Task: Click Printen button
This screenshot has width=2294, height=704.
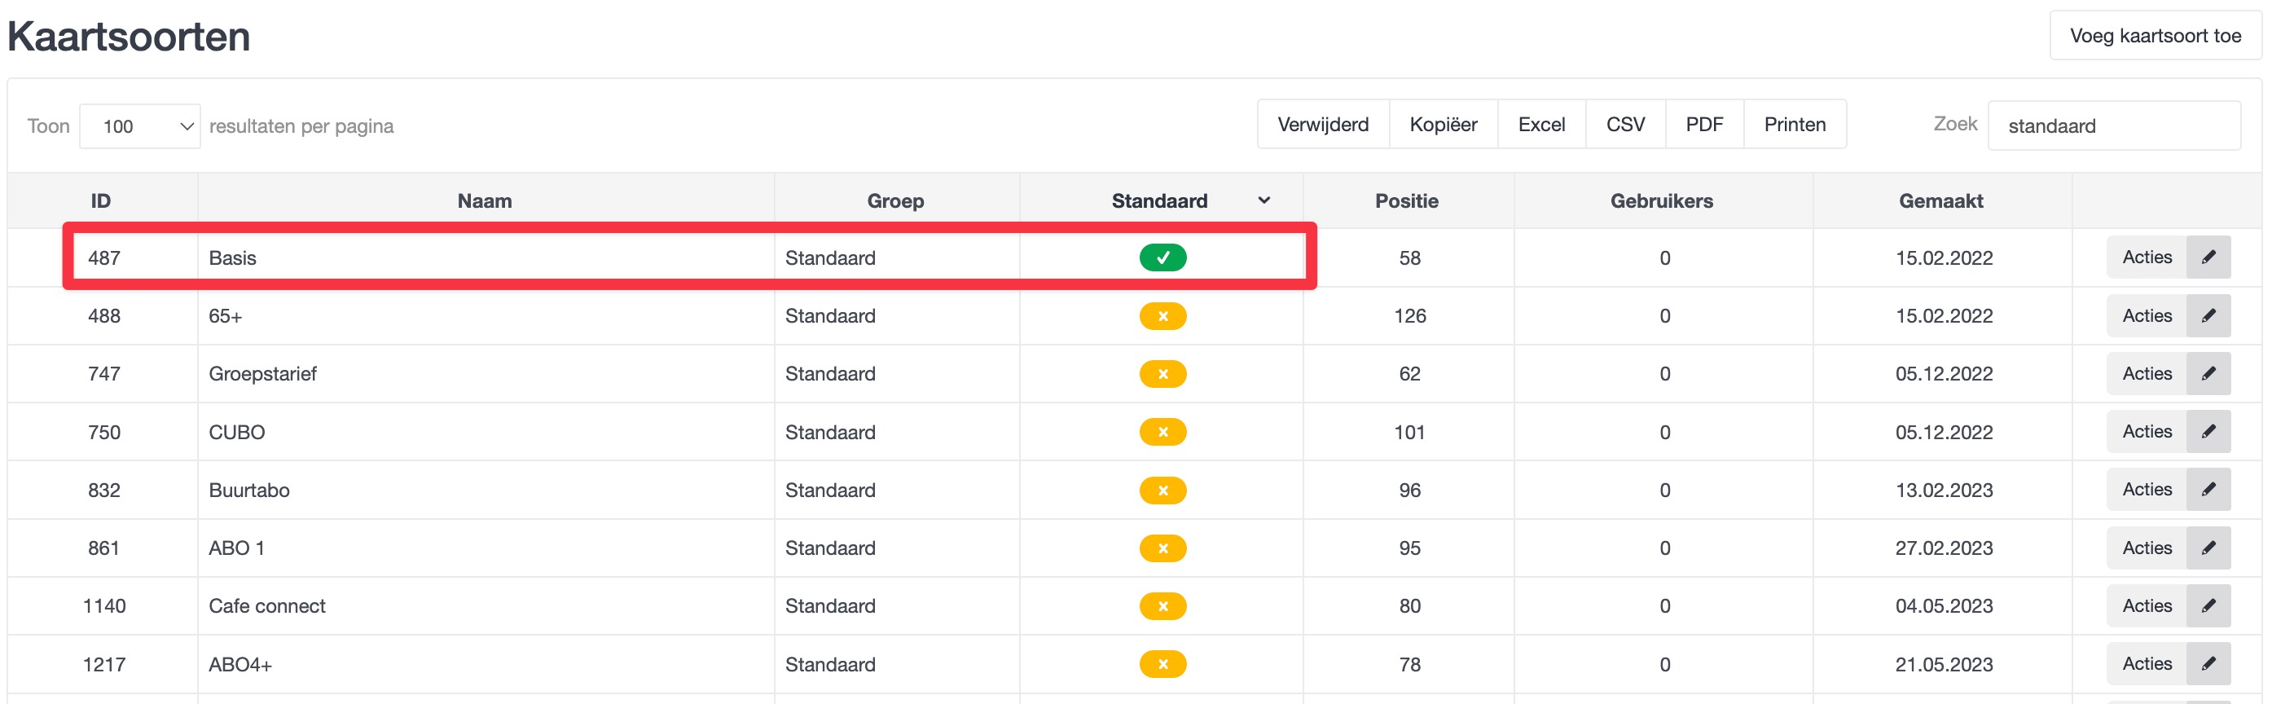Action: (x=1795, y=125)
